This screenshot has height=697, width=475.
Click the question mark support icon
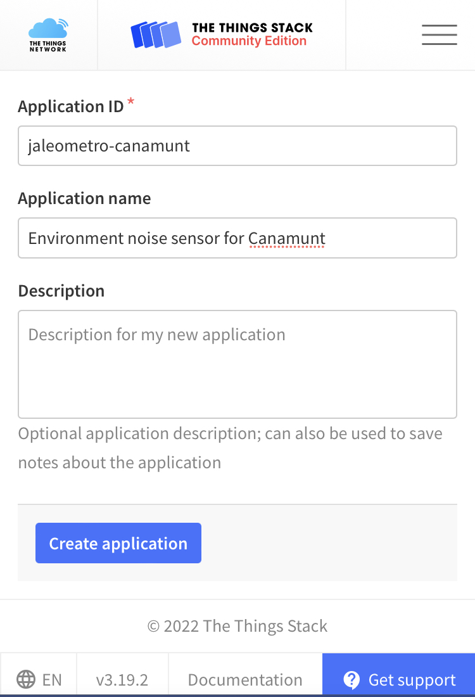tap(351, 680)
